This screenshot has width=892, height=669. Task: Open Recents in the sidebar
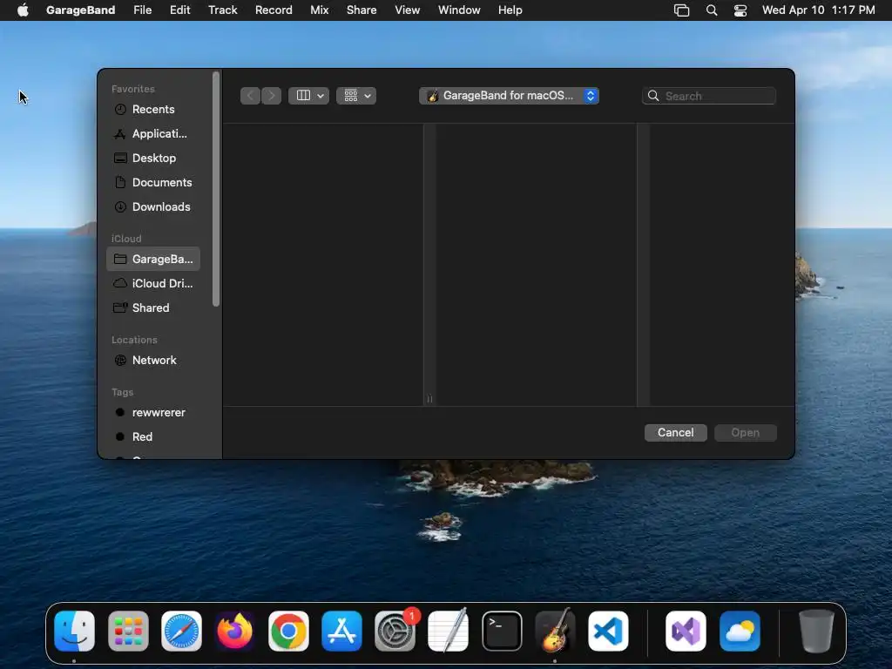[x=152, y=109]
